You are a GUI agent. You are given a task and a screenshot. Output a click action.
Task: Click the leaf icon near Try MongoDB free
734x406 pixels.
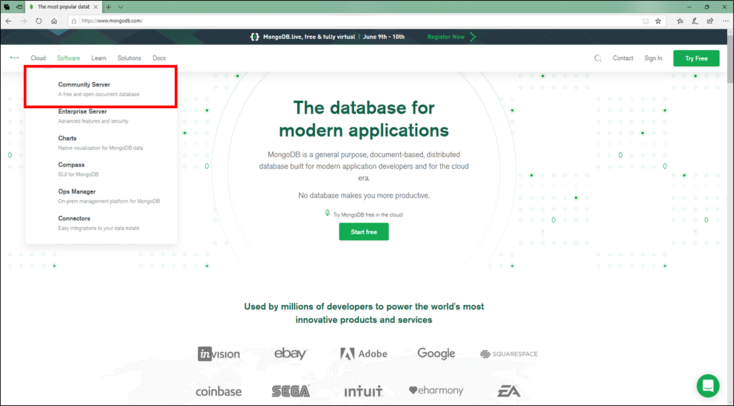(327, 213)
